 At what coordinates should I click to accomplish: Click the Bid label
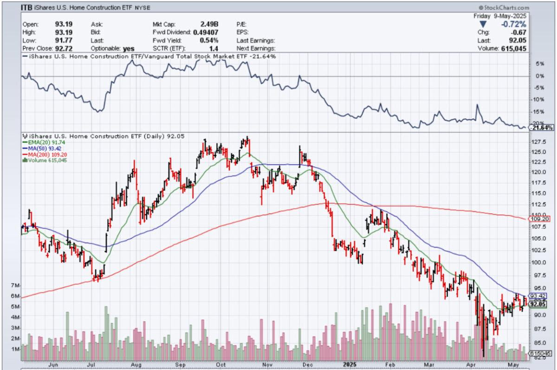[95, 32]
